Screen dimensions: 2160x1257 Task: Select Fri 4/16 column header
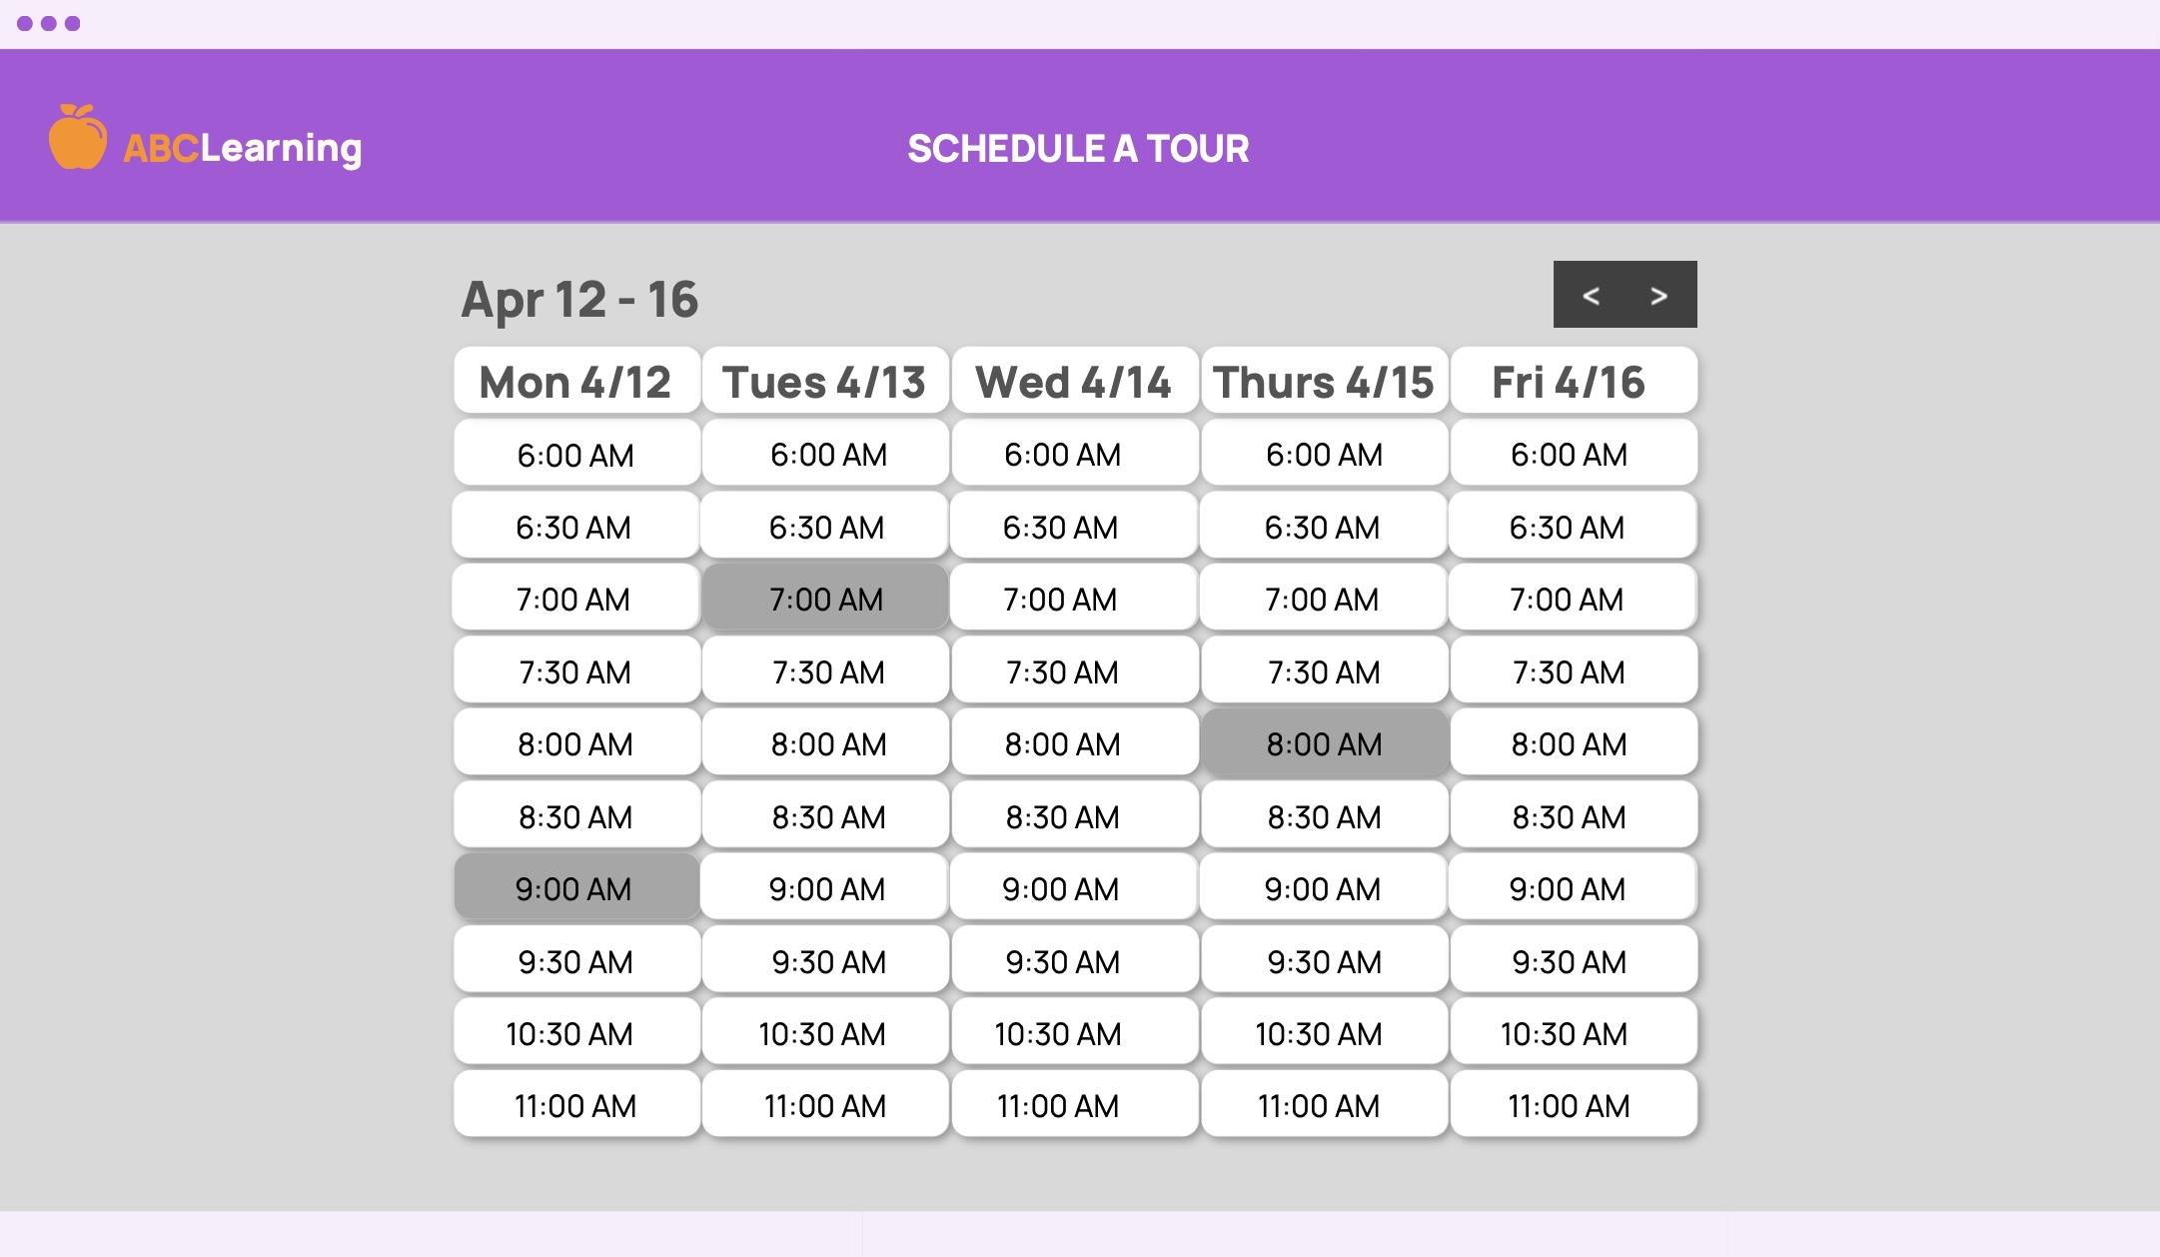[1570, 382]
